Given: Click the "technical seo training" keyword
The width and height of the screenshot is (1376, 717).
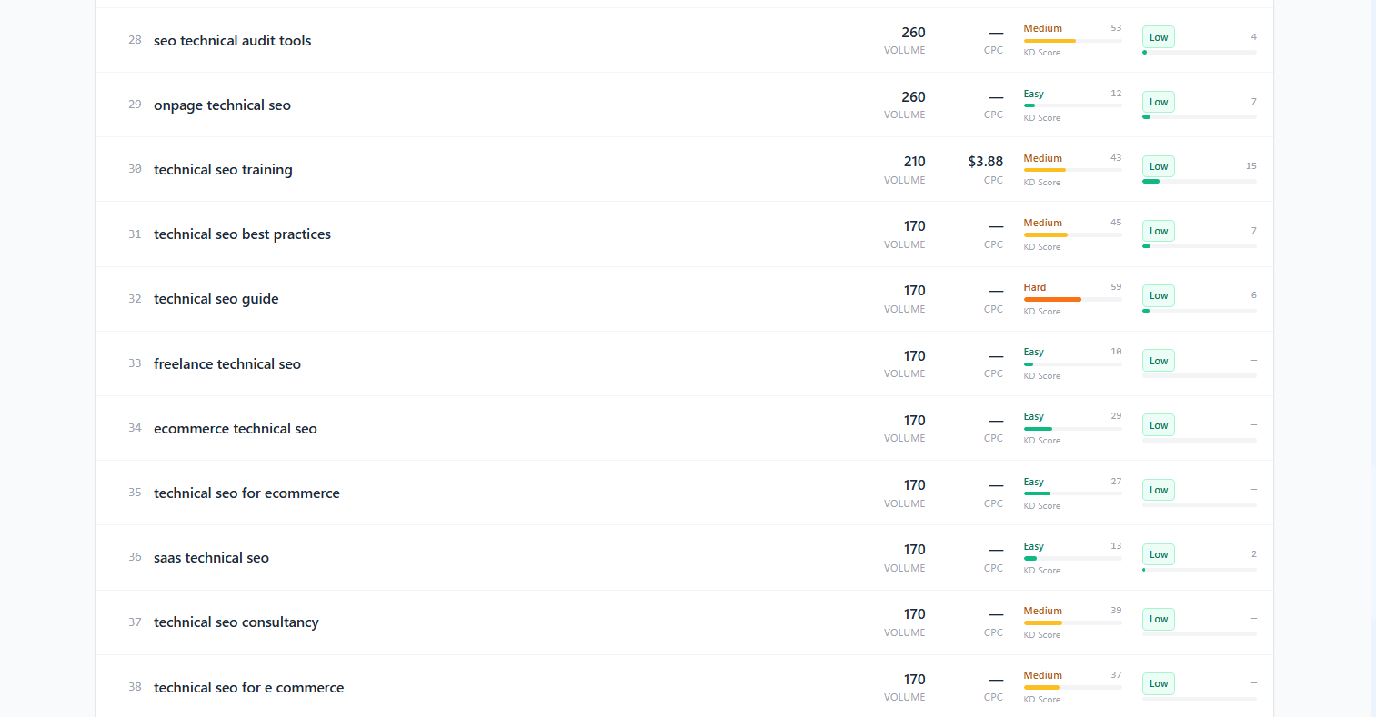Looking at the screenshot, I should click(x=223, y=170).
